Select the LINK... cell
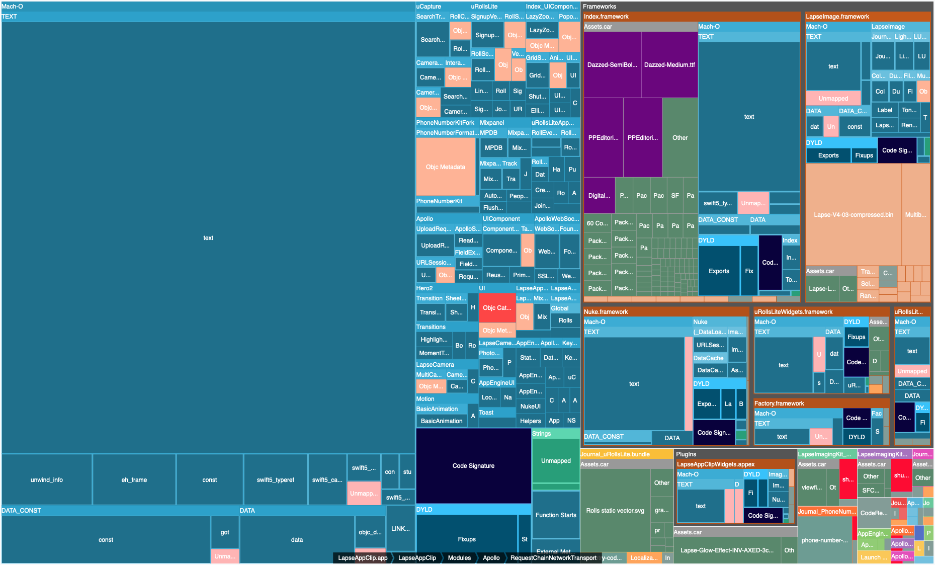The image size is (935, 565). [400, 528]
